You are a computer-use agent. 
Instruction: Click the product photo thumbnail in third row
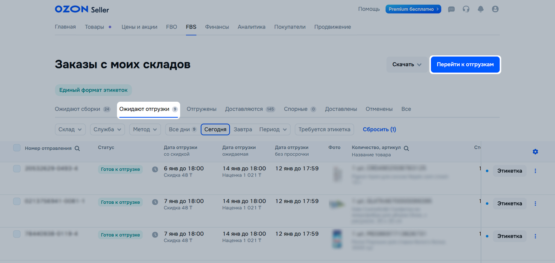pyautogui.click(x=337, y=238)
